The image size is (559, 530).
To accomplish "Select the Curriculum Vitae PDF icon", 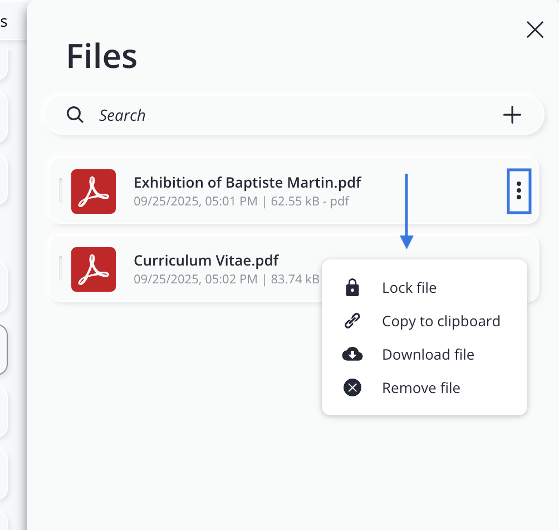I will 94,269.
